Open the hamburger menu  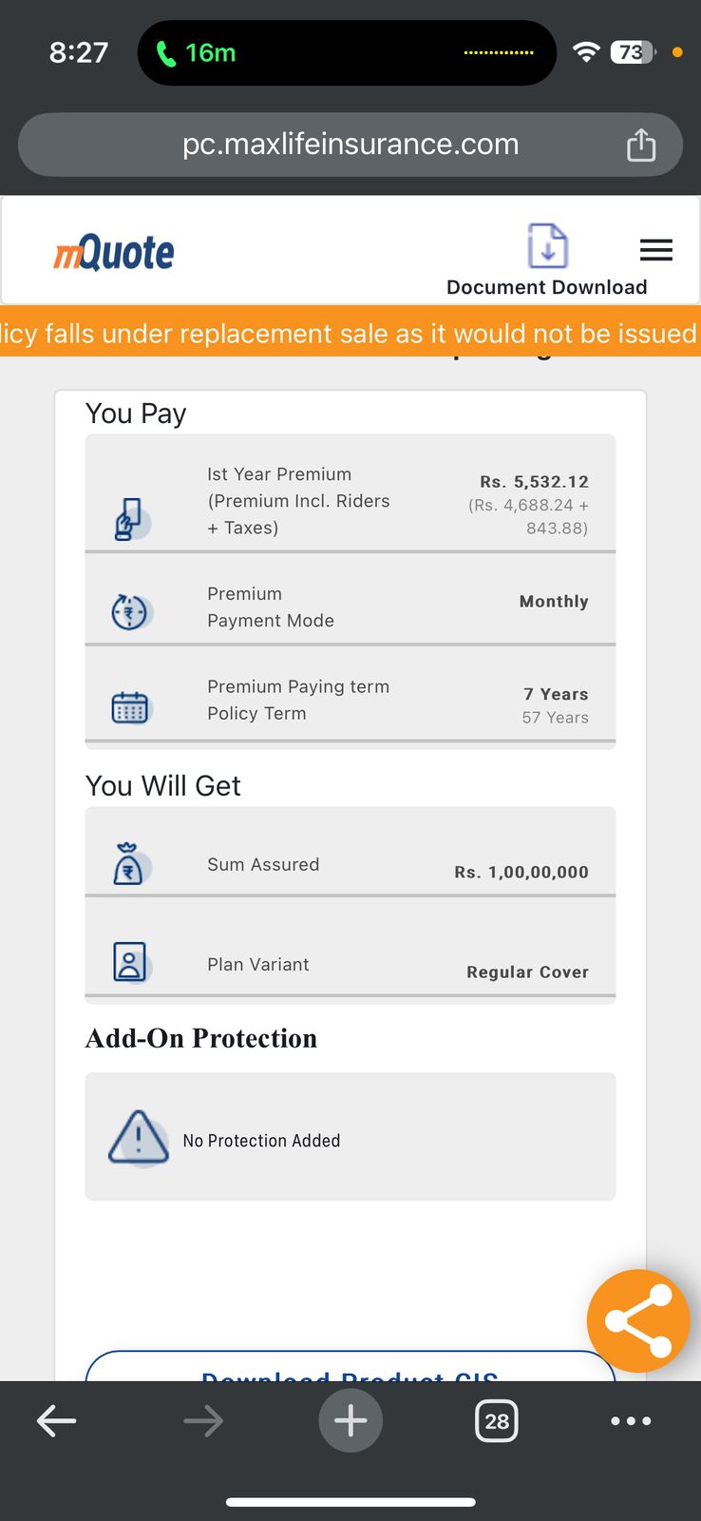656,250
